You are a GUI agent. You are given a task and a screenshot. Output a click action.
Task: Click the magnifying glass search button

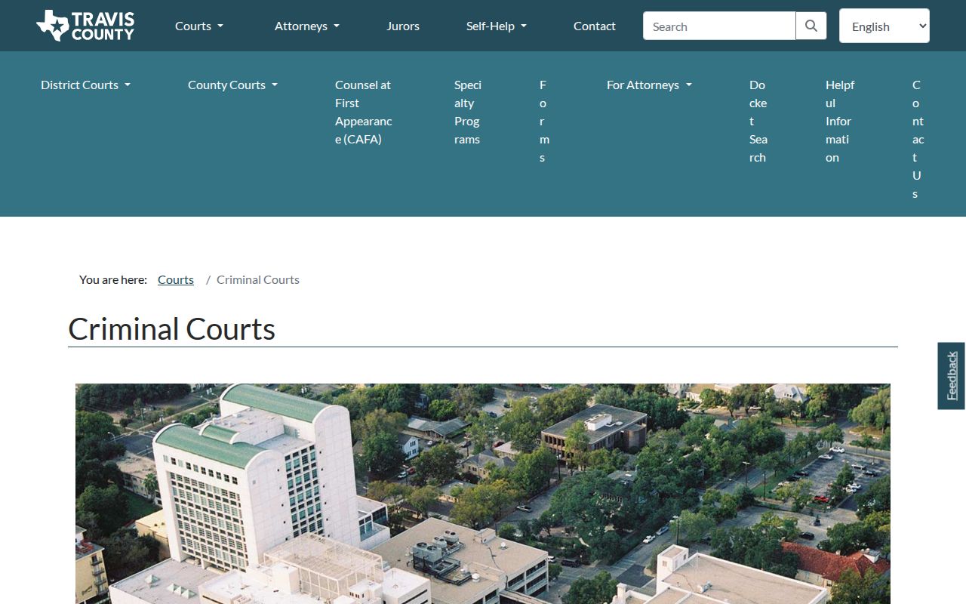[811, 26]
